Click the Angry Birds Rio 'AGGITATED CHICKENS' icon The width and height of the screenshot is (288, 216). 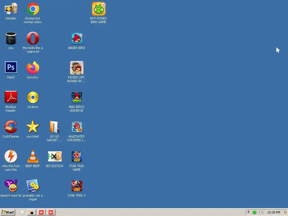point(77,127)
